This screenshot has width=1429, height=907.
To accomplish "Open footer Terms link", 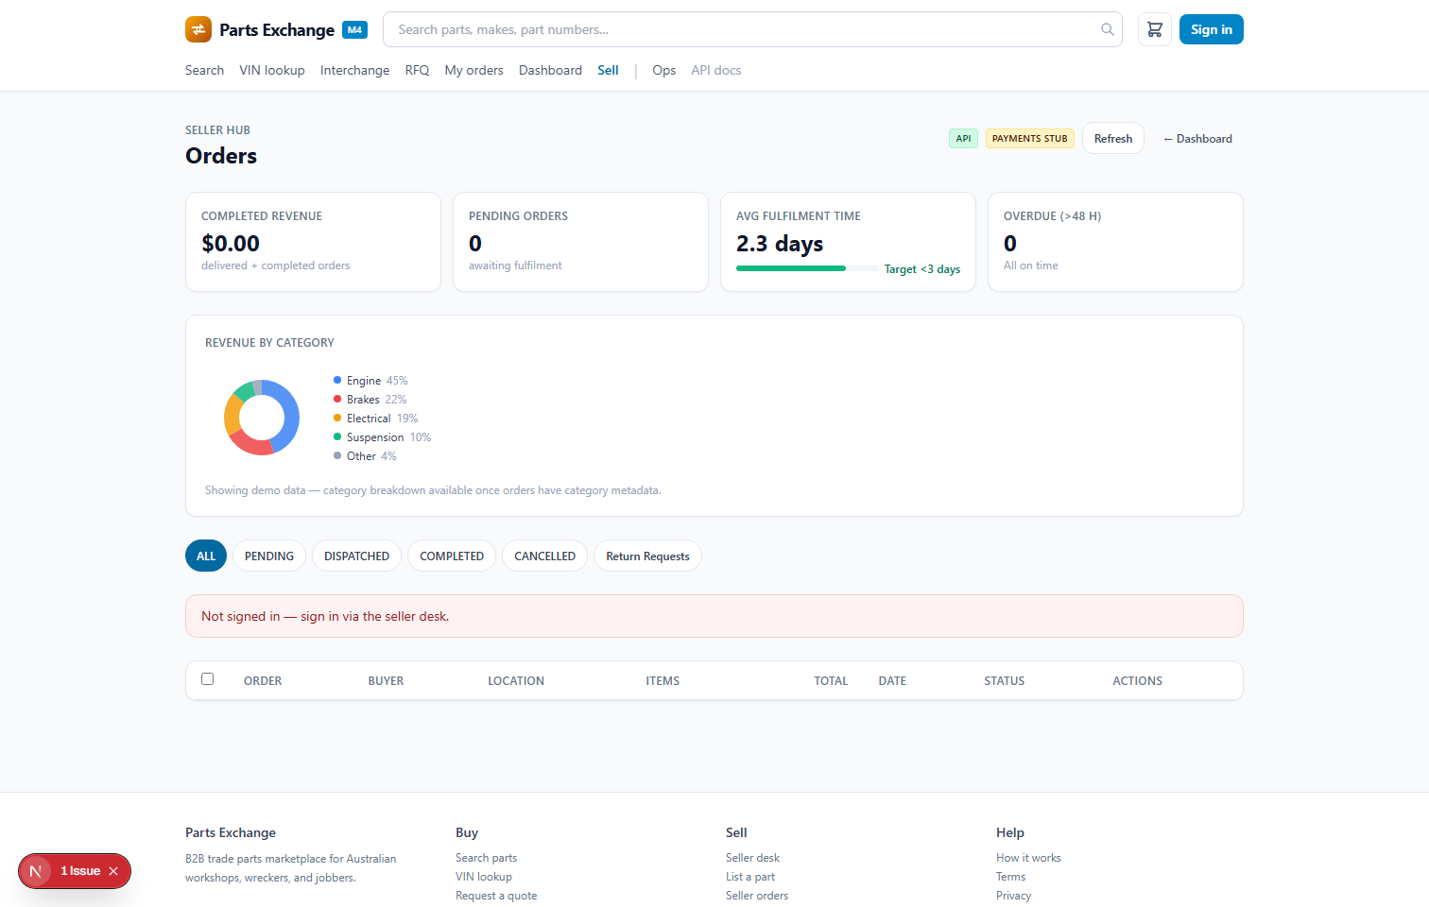I will (x=1010, y=877).
